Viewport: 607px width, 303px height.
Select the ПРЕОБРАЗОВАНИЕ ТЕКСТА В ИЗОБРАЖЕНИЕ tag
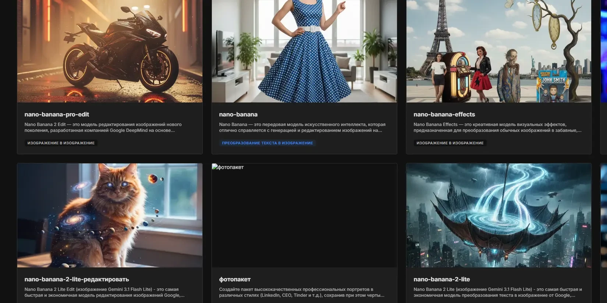[x=267, y=143]
